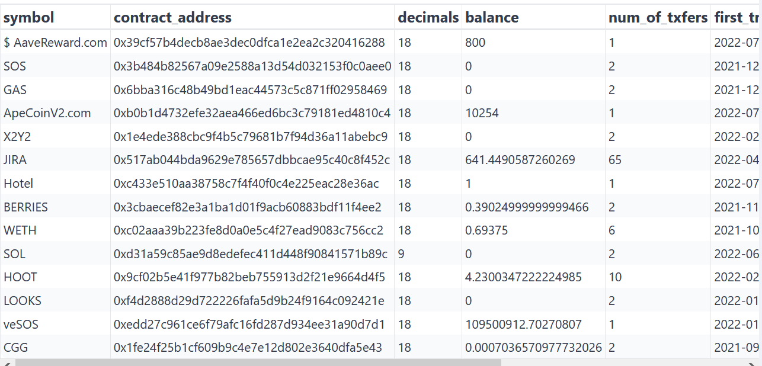Click num_of_txfers value 10 in HOOT row
762x366 pixels.
615,277
